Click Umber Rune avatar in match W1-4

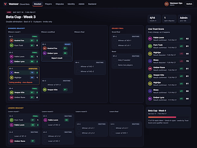12,97
